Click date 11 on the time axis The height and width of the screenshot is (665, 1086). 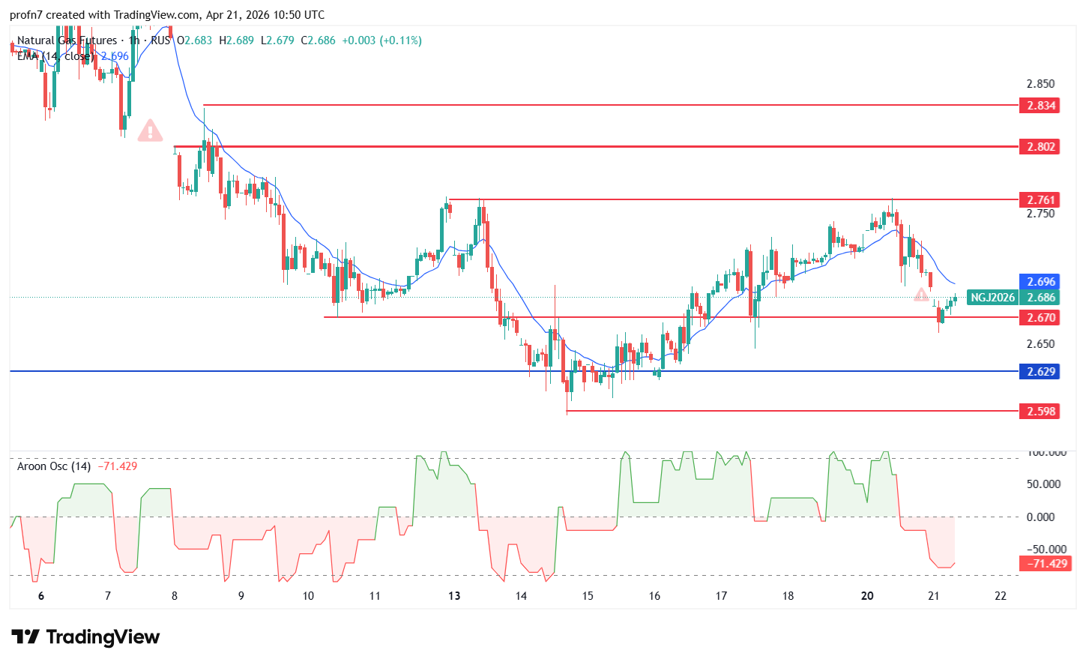pyautogui.click(x=375, y=596)
